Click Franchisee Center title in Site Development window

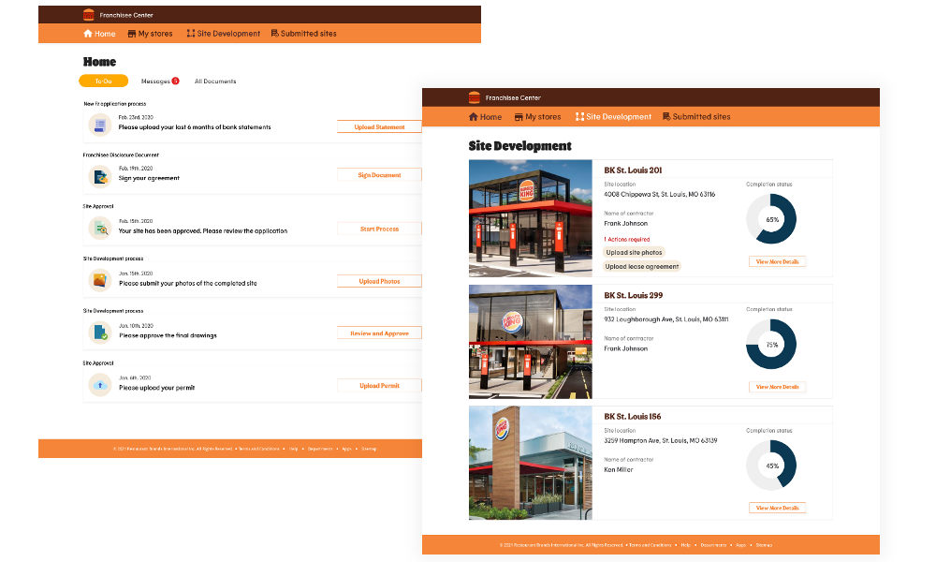513,98
